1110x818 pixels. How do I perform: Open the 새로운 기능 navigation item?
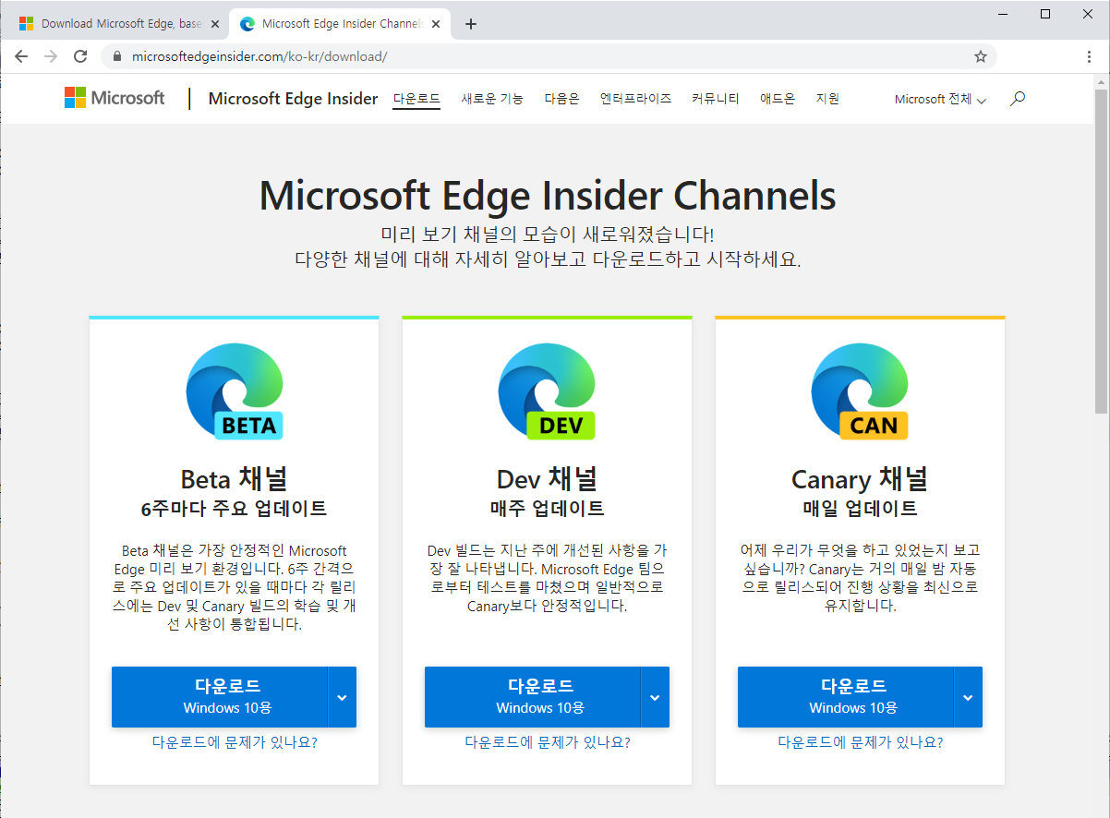(x=492, y=99)
